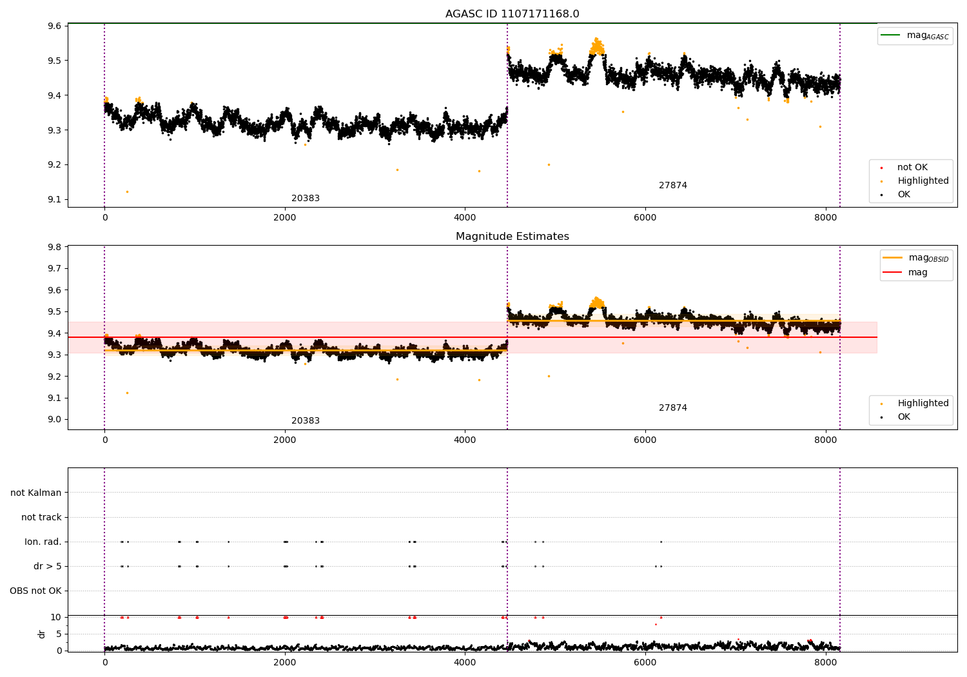The image size is (967, 677).
Task: Click the 'dr > 5' axis label
Action: [48, 566]
